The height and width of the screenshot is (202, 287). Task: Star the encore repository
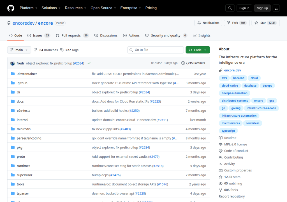tap(266, 23)
